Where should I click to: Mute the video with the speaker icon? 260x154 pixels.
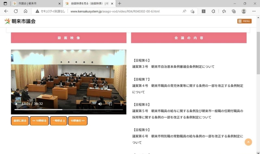(100, 104)
